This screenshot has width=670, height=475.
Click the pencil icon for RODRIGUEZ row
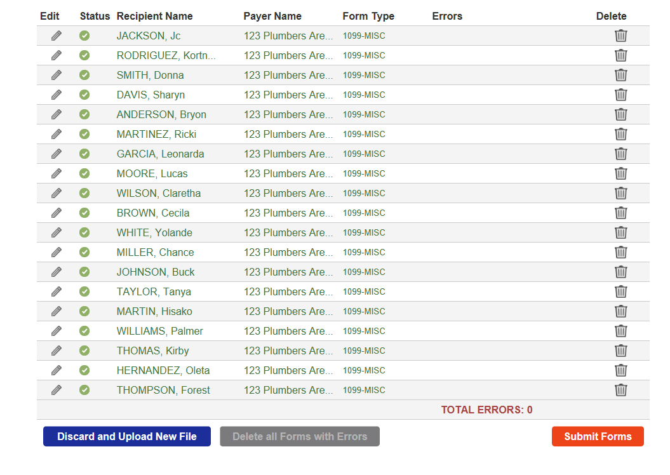coord(57,55)
